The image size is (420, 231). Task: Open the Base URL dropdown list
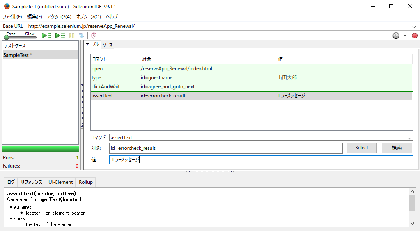coord(414,26)
